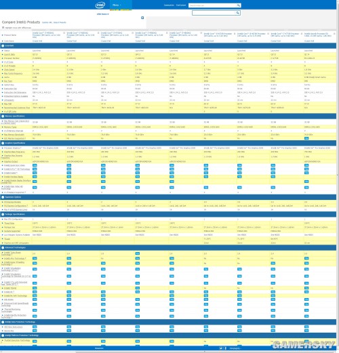Image resolution: width=339 pixels, height=353 pixels.
Task: Open the Menu dropdown in the header
Action: [x=117, y=5]
